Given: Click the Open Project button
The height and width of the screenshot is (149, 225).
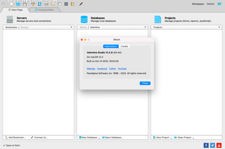Looking at the screenshot, I should [x=183, y=137].
